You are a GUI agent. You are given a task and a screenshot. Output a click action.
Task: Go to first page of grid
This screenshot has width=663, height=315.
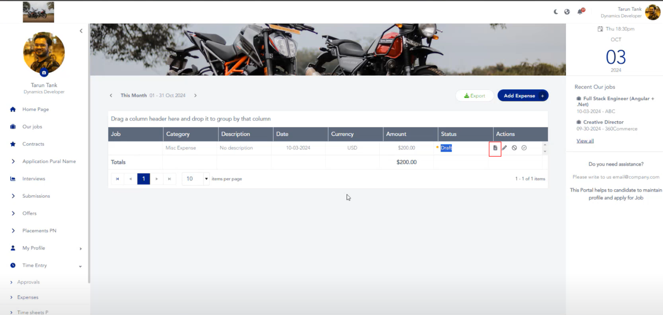click(117, 179)
